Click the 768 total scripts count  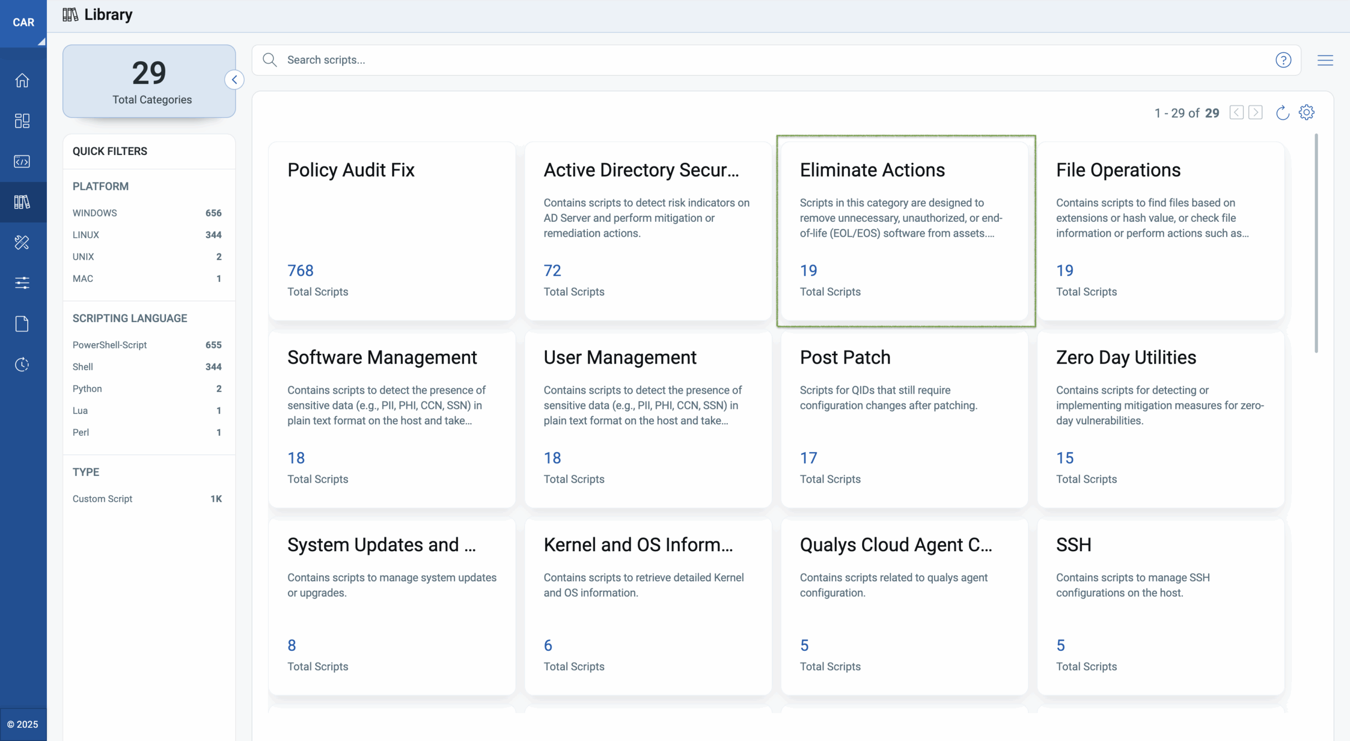coord(301,270)
